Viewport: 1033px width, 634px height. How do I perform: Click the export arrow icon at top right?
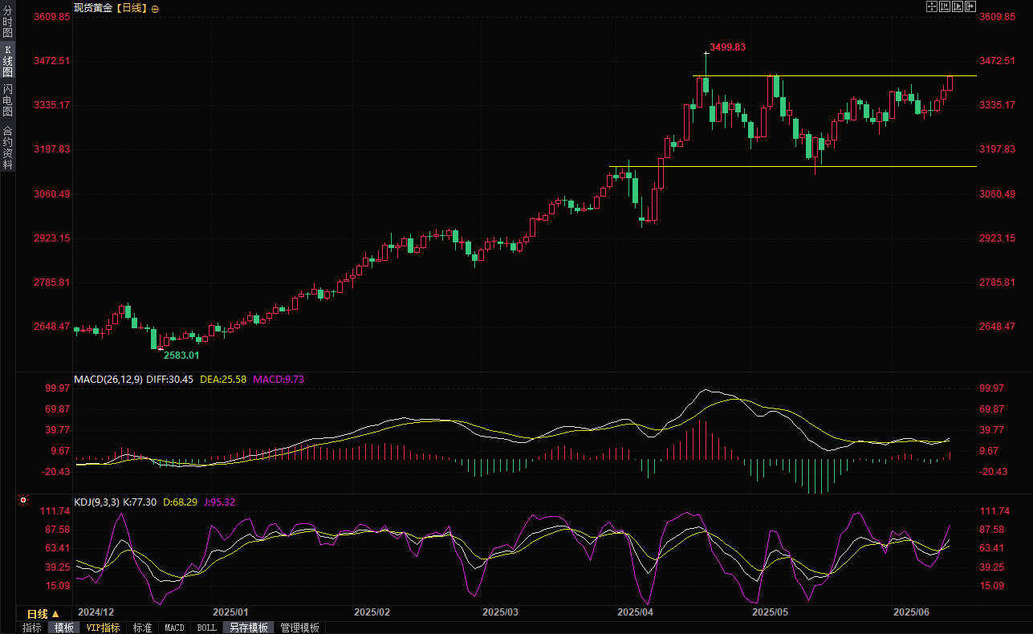point(970,6)
